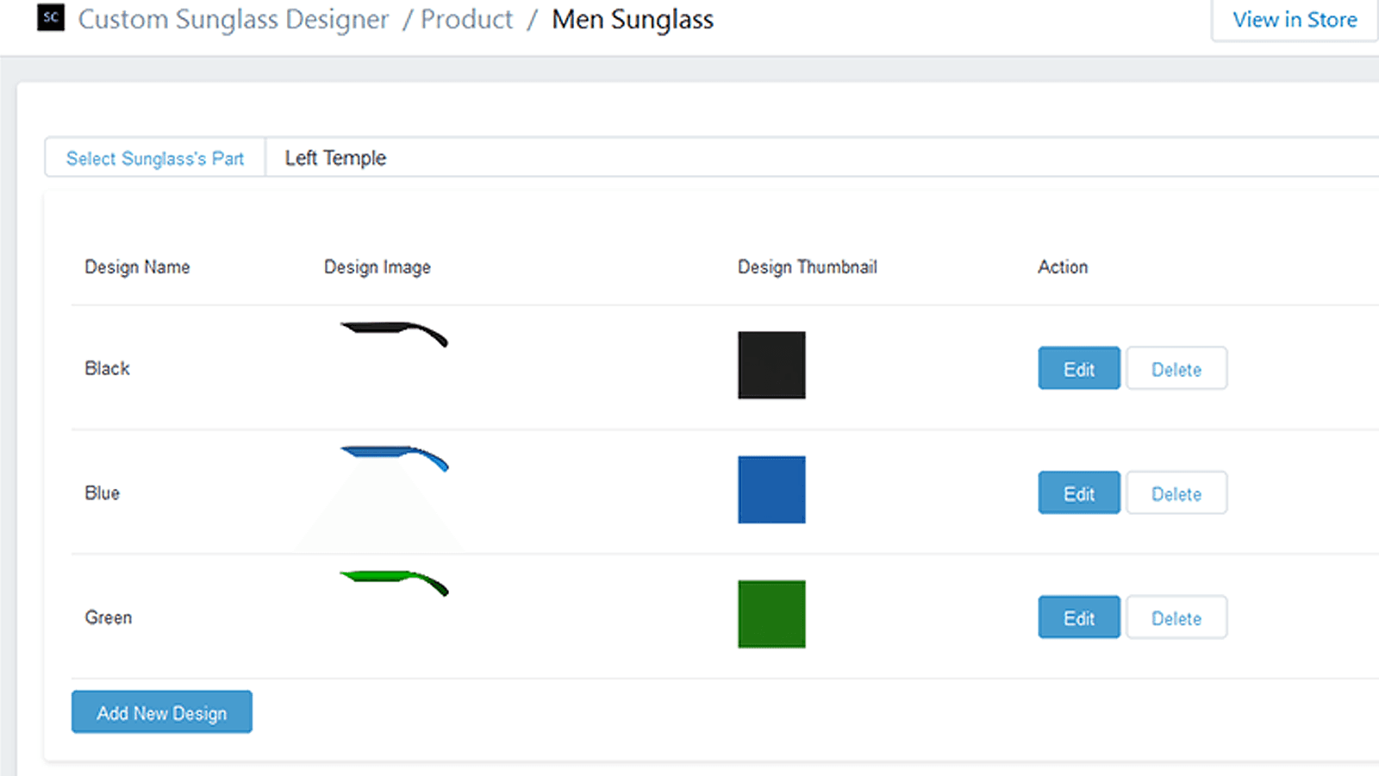Delete the Blue design

point(1176,493)
